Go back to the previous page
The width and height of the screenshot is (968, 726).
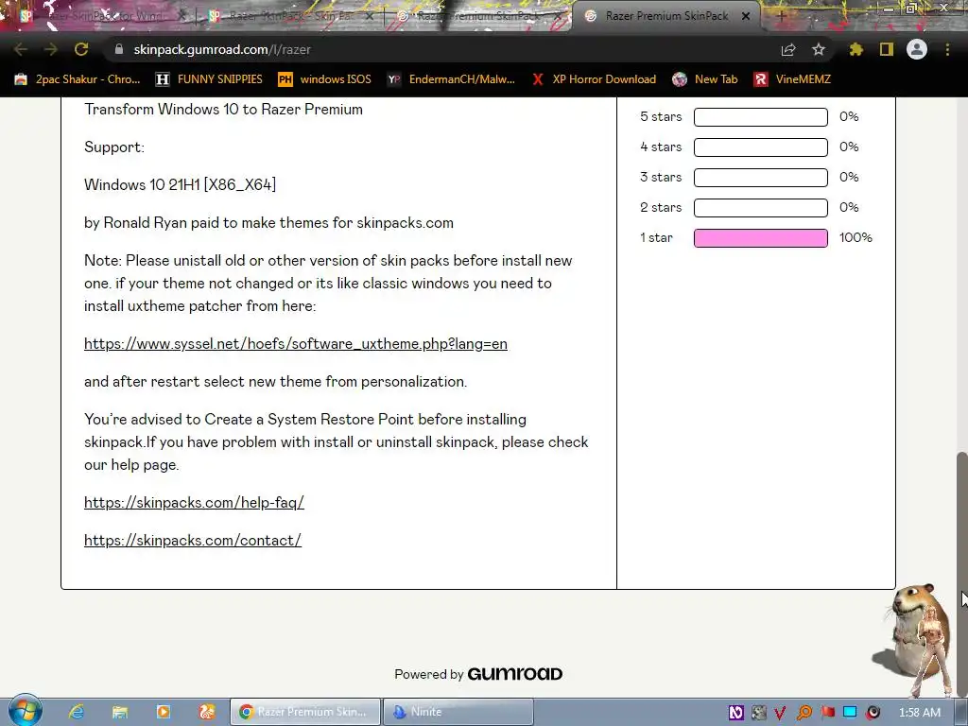[x=21, y=49]
